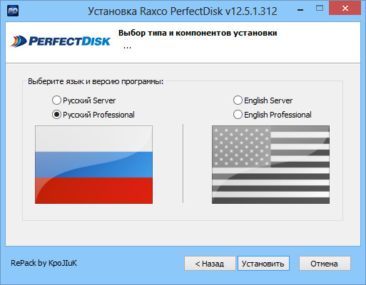Click the PD app icon in title bar
Screen dimensions: 366x285
tap(13, 11)
